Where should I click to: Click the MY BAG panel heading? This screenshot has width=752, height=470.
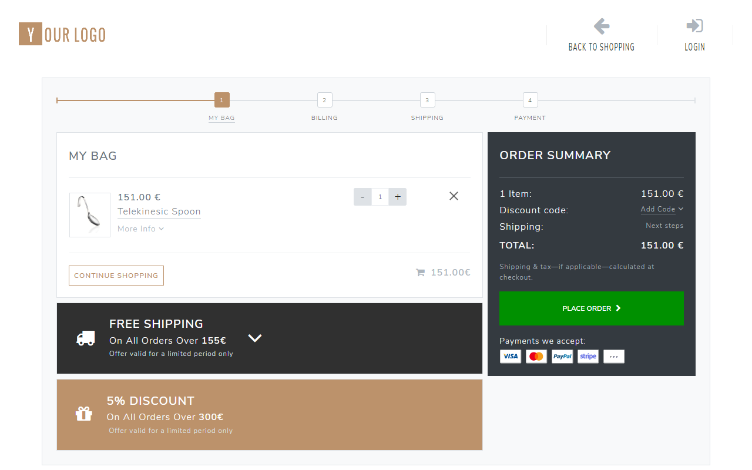[93, 156]
